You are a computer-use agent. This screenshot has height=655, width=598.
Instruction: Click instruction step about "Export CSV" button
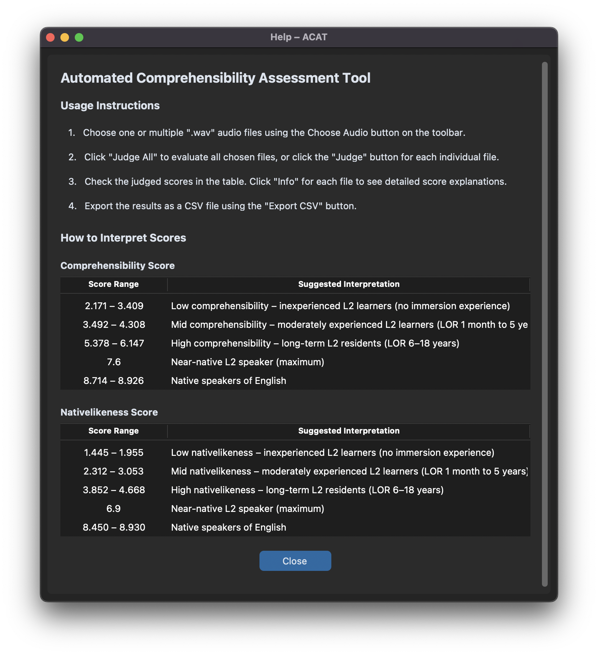tap(212, 206)
